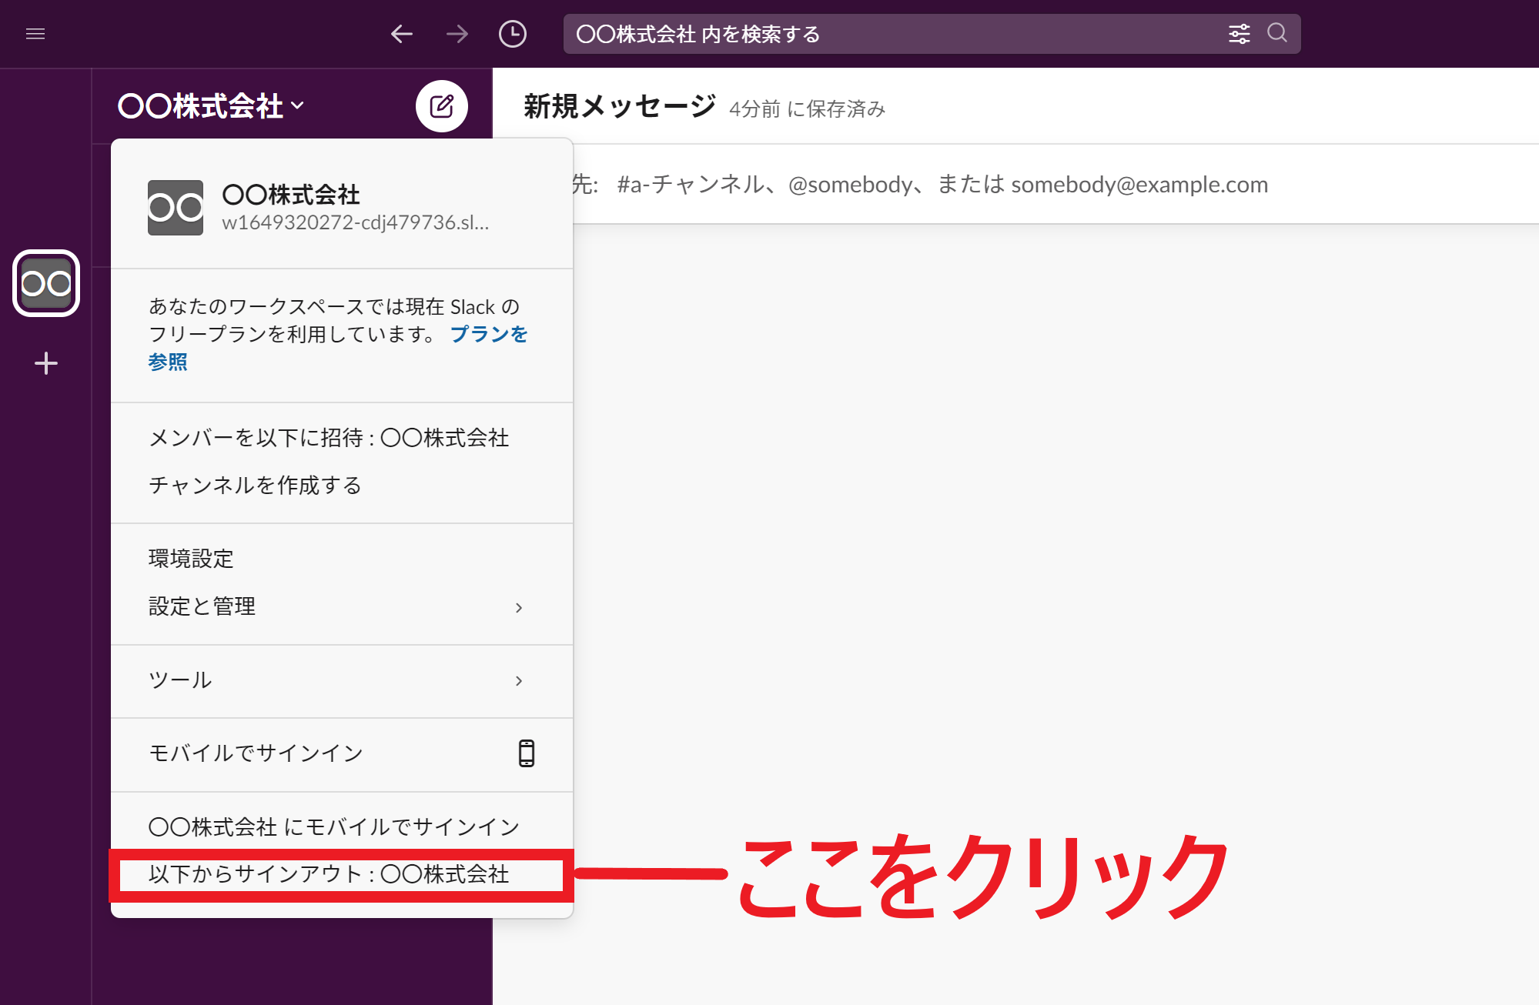1539x1005 pixels.
Task: Choose チャンネルを作成する menu entry
Action: [254, 486]
